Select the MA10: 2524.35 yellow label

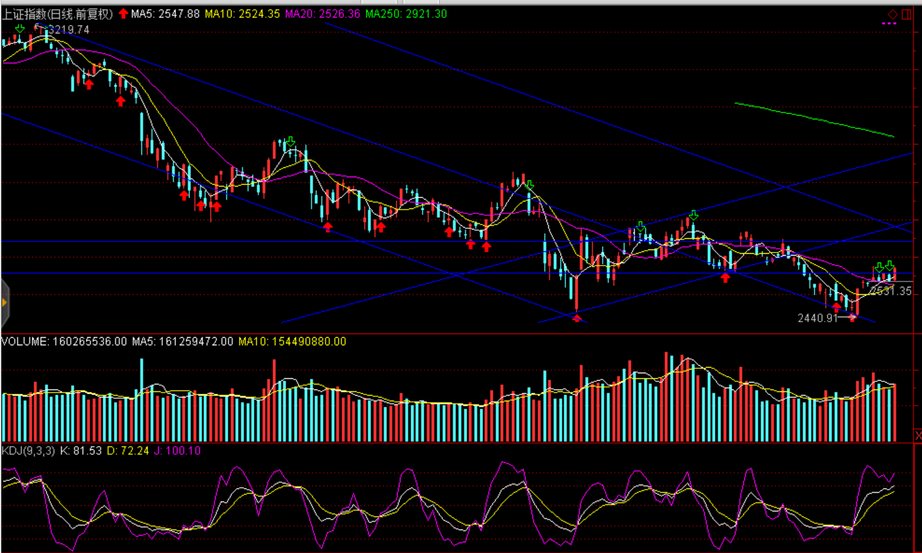(x=242, y=14)
